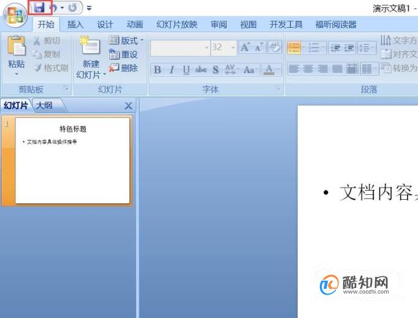Open the 剪贴板 dialog launcher

pyautogui.click(x=66, y=88)
